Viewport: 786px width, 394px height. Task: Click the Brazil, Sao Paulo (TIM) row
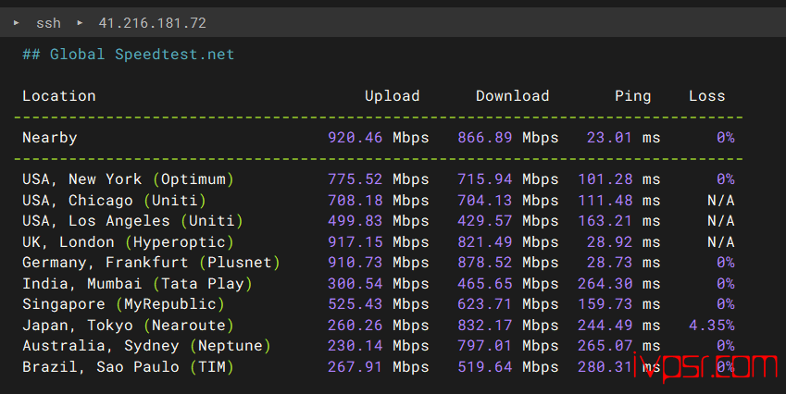coord(128,367)
